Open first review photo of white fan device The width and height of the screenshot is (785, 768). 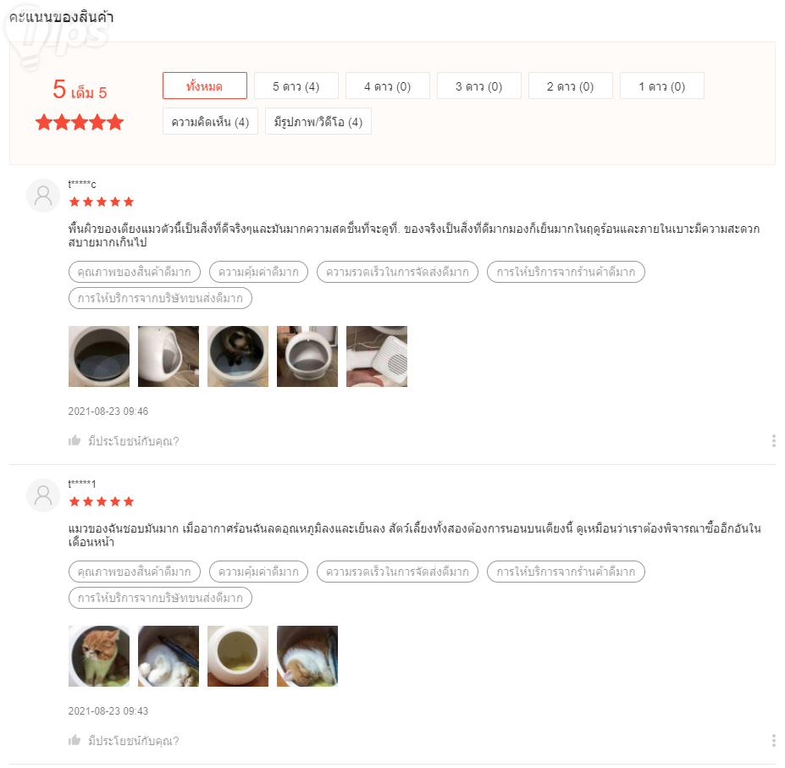click(x=377, y=356)
